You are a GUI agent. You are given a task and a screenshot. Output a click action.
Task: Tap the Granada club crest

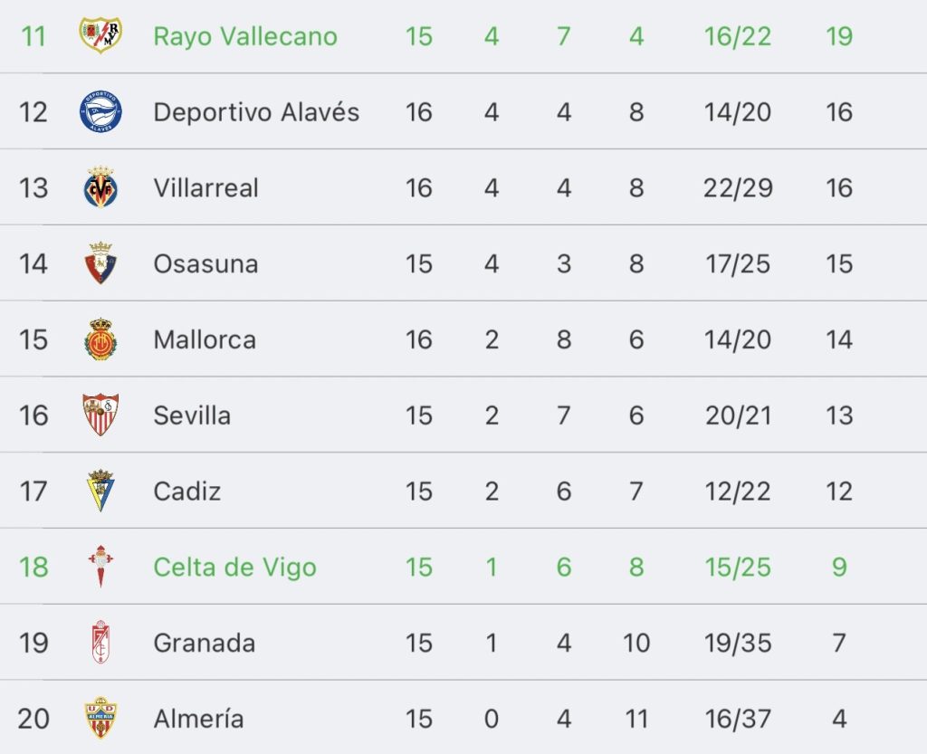(x=100, y=642)
